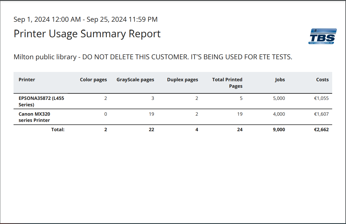Click the GrayScale pages column header

click(x=135, y=80)
